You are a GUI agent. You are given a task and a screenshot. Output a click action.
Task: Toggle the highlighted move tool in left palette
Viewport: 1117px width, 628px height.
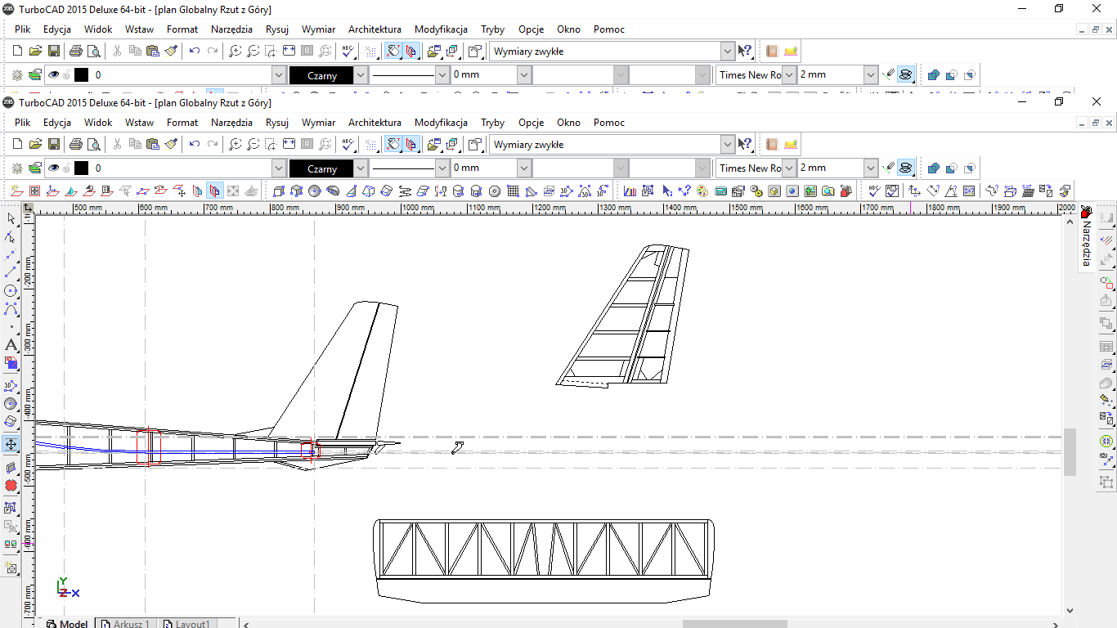coord(11,444)
